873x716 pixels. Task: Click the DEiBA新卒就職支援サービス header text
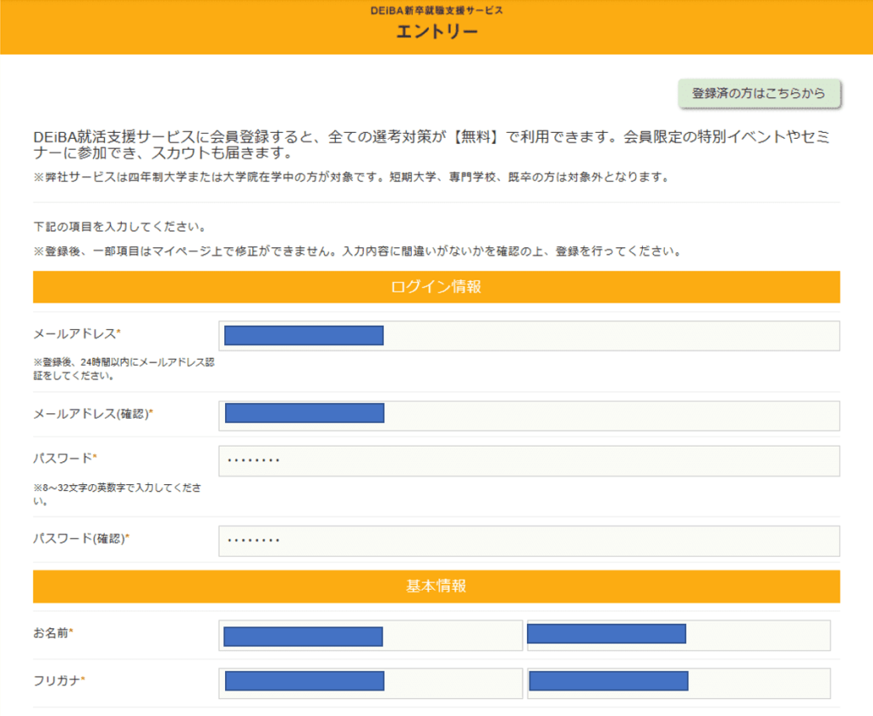pyautogui.click(x=436, y=9)
